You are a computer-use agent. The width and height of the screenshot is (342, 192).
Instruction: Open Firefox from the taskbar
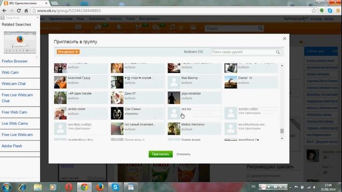tap(100, 187)
